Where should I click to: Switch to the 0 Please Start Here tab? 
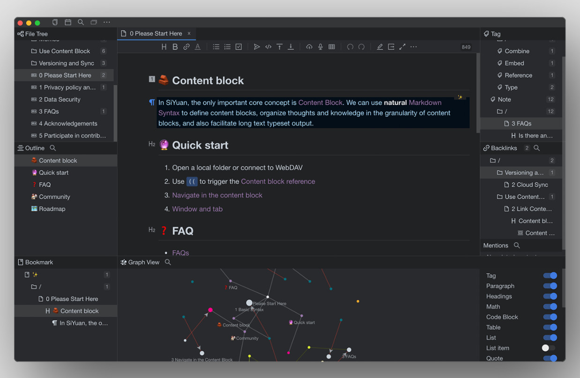coord(156,34)
